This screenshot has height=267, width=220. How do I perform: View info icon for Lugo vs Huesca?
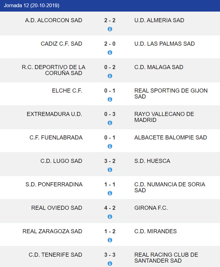click(x=110, y=170)
